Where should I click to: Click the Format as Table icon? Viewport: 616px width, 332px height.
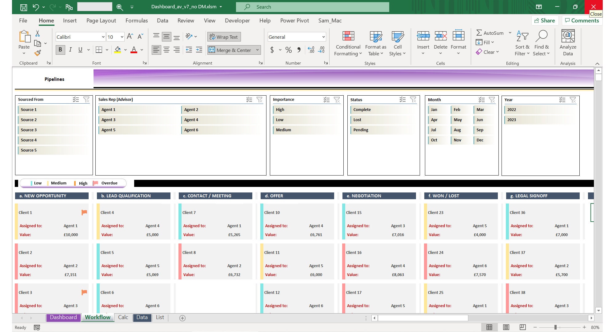pyautogui.click(x=376, y=37)
